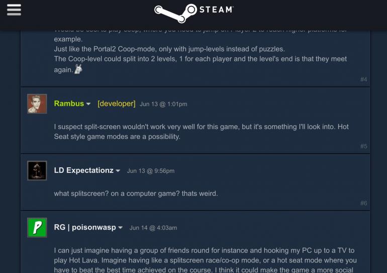
Task: Click the llama emoticon in post #4
Action: click(78, 69)
